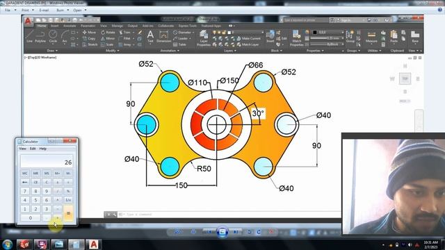Click the Copy tool

(x=89, y=38)
